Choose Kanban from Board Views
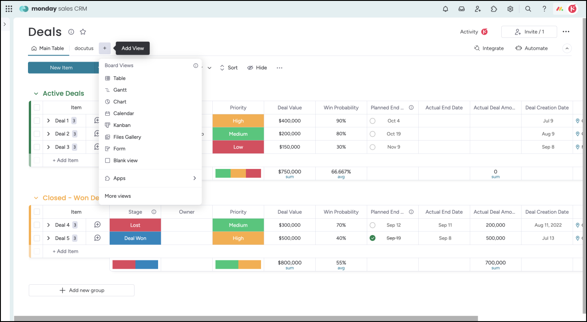The image size is (587, 322). click(122, 125)
